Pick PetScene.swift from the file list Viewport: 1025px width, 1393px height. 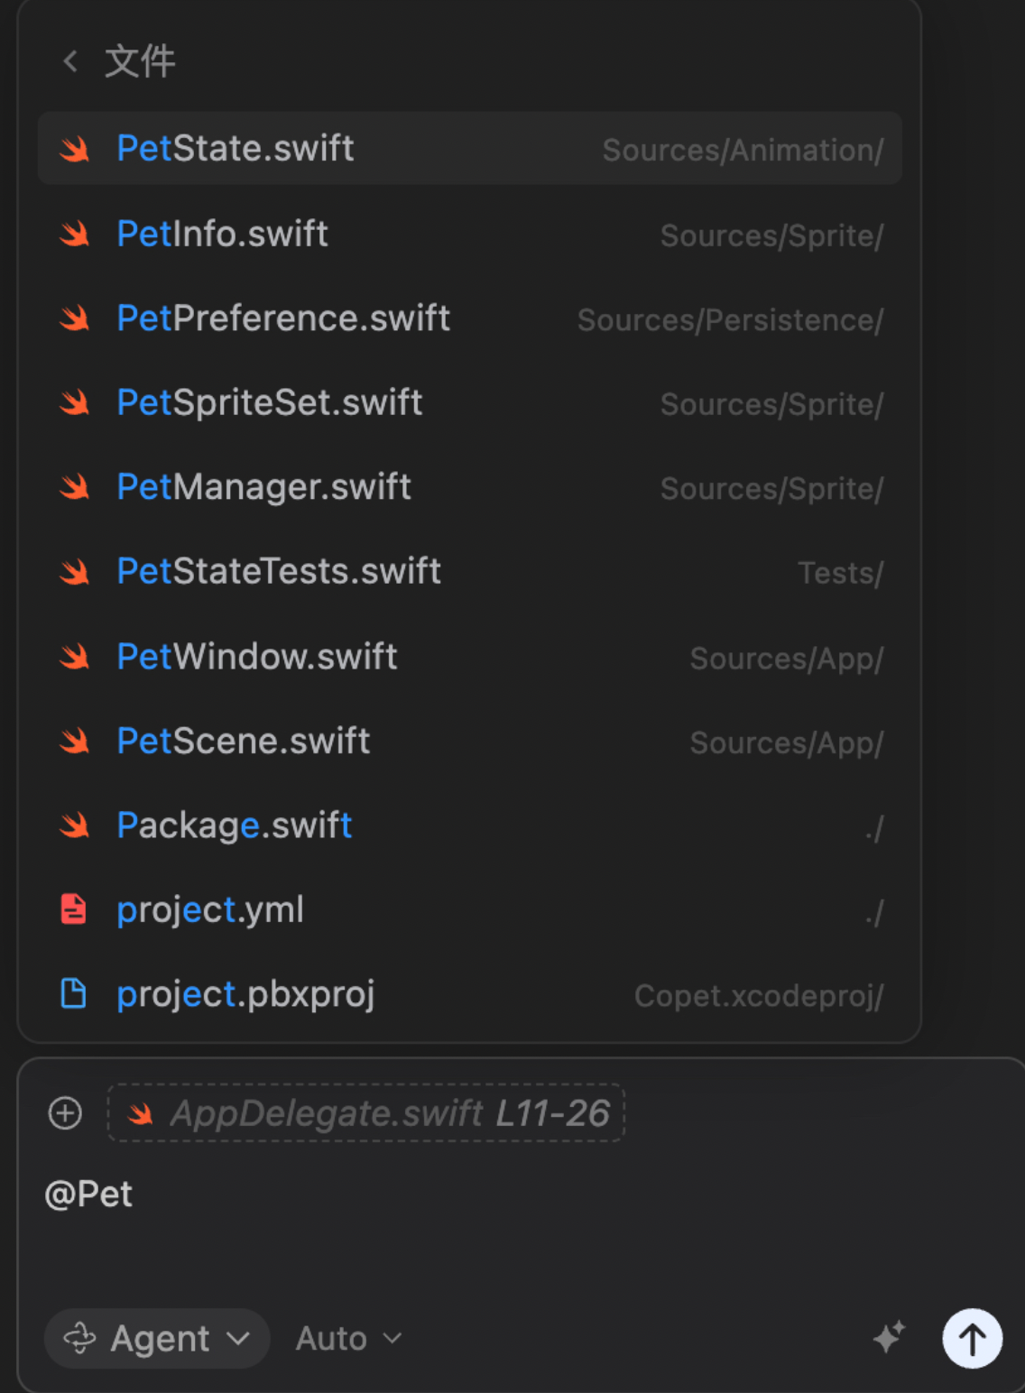coord(469,742)
